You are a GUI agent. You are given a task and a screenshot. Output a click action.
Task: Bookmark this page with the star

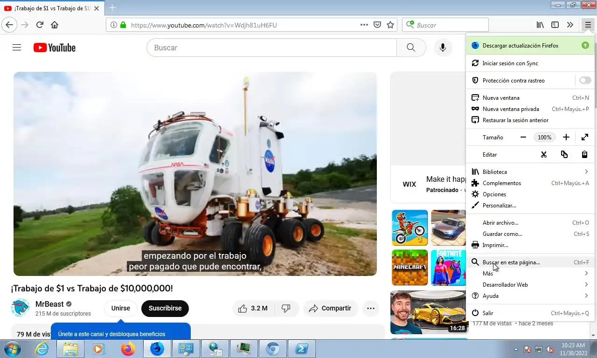(x=390, y=25)
